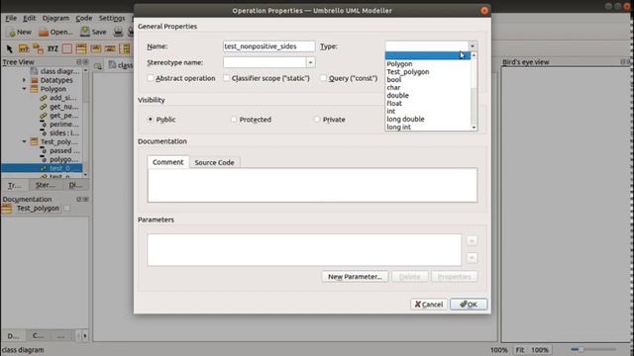Screen dimensions: 634x356
Task: Select Protected visibility radio button
Action: 234,120
